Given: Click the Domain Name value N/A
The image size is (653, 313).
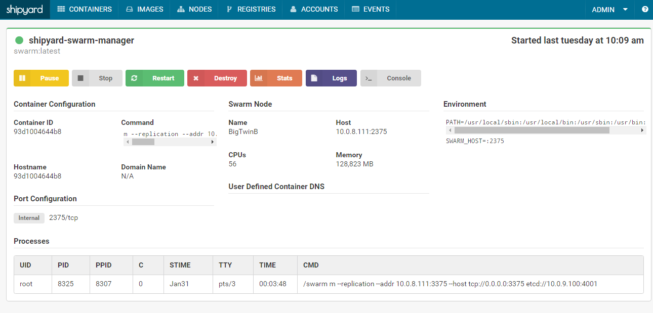Looking at the screenshot, I should [x=128, y=176].
